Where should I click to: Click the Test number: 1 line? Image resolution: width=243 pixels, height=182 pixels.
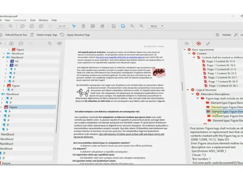[201, 159]
